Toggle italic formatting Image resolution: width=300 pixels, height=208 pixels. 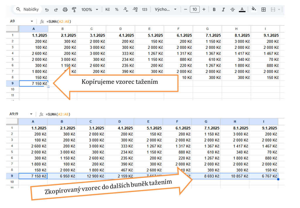pos(223,10)
